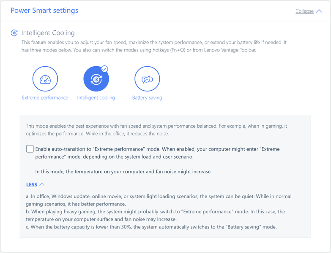Click the temperature and fan noise warning

click(123, 172)
